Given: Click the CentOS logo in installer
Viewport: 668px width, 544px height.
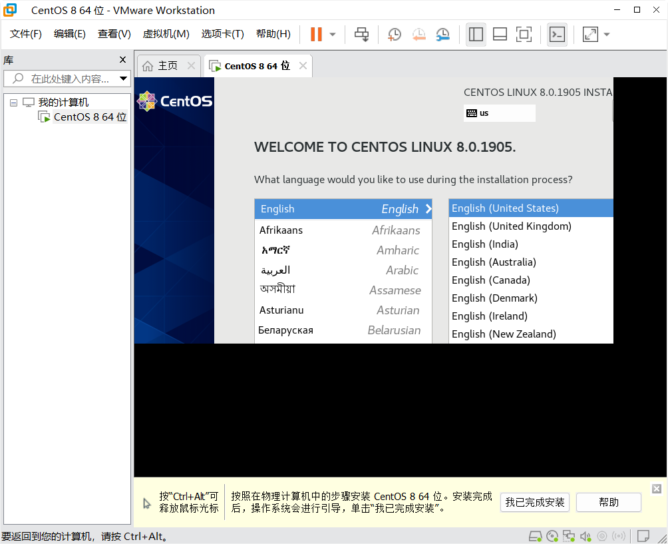Looking at the screenshot, I should (175, 101).
